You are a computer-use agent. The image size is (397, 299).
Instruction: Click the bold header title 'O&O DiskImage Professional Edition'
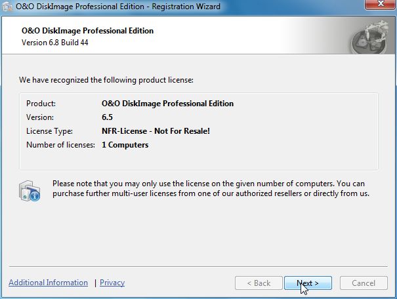click(88, 31)
